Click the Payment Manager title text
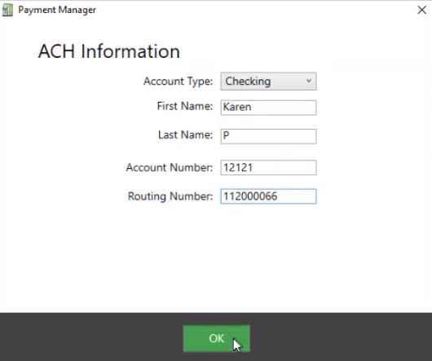The image size is (432, 361). pyautogui.click(x=57, y=11)
